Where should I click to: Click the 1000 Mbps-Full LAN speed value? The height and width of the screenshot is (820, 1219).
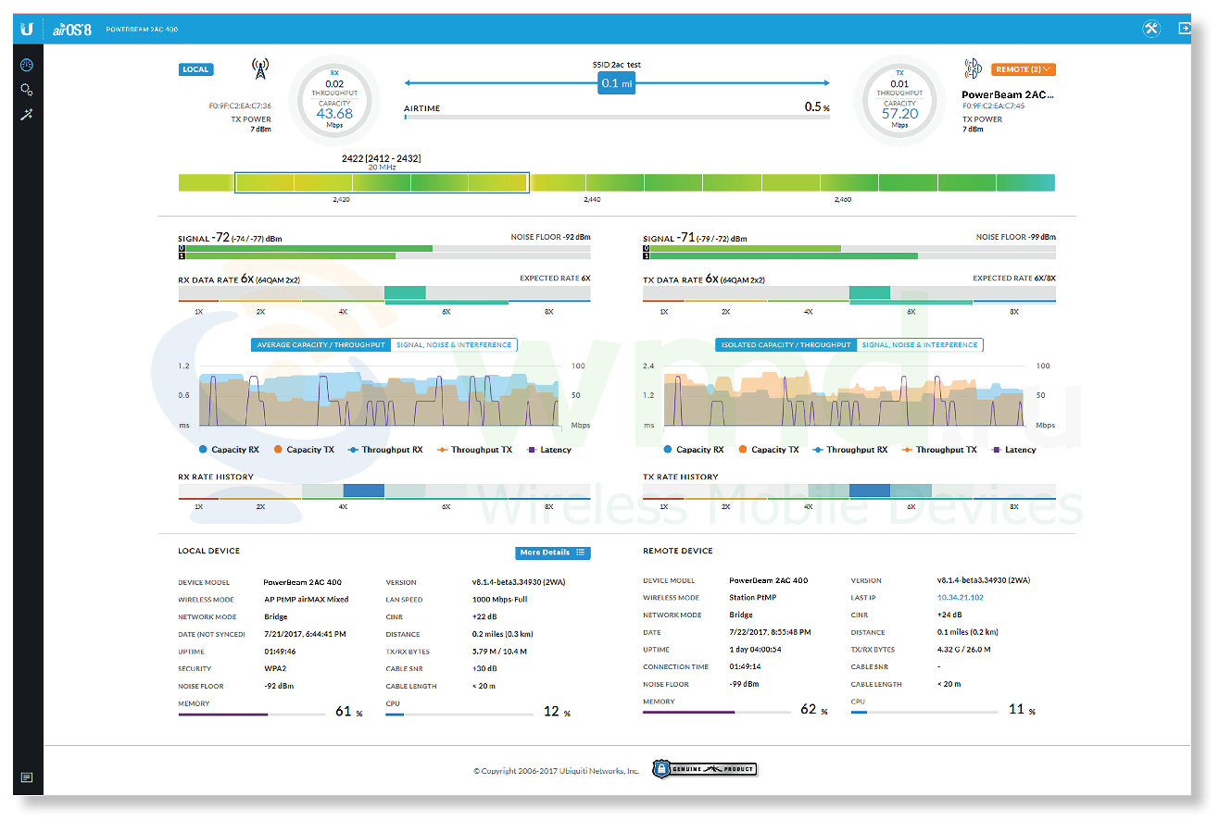click(x=500, y=600)
